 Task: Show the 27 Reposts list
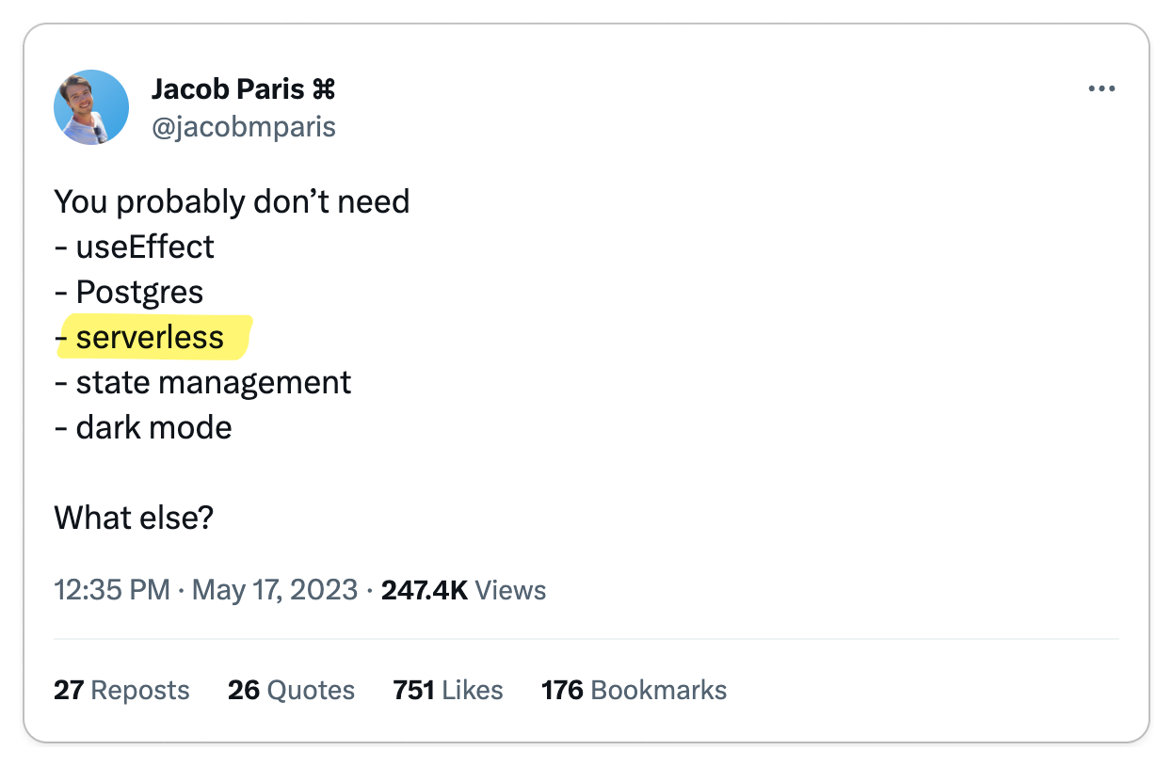click(121, 690)
